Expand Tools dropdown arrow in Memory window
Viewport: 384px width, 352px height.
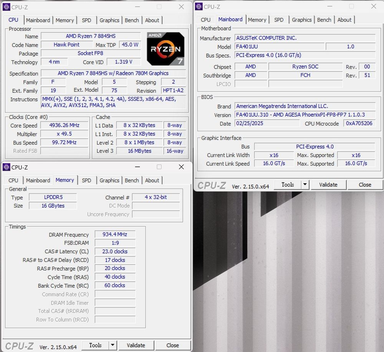113,345
